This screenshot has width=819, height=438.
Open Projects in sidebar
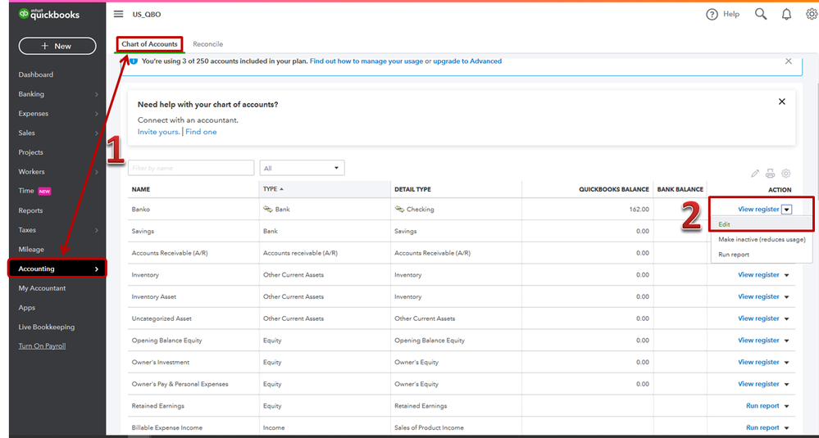pyautogui.click(x=31, y=152)
